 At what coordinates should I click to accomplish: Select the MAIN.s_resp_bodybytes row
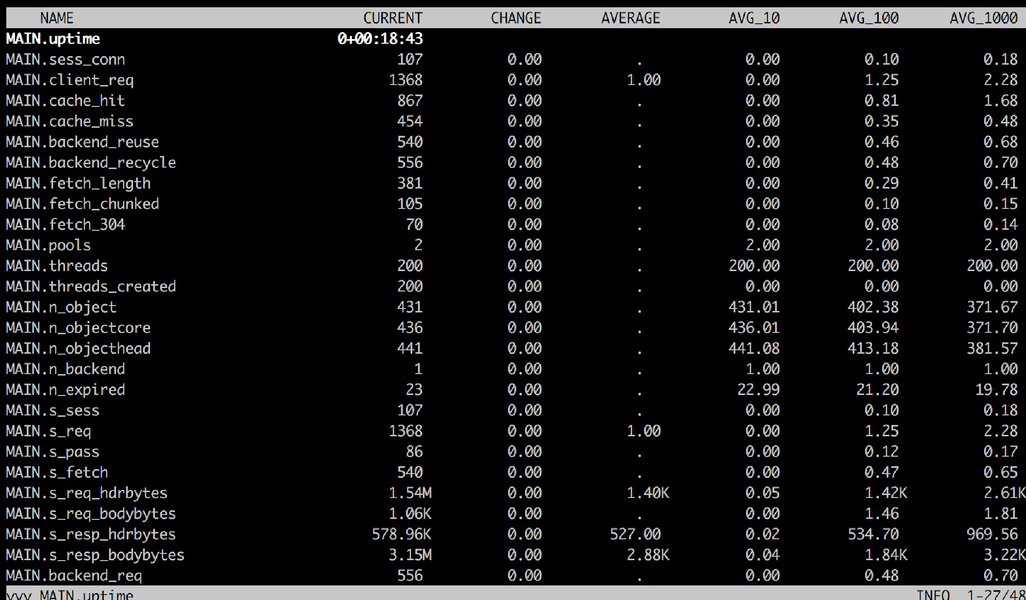click(x=513, y=555)
